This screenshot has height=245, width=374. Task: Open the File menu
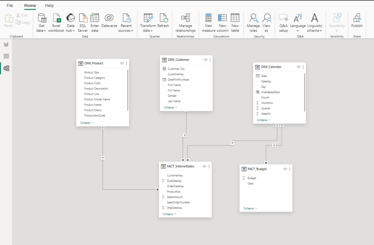point(10,5)
